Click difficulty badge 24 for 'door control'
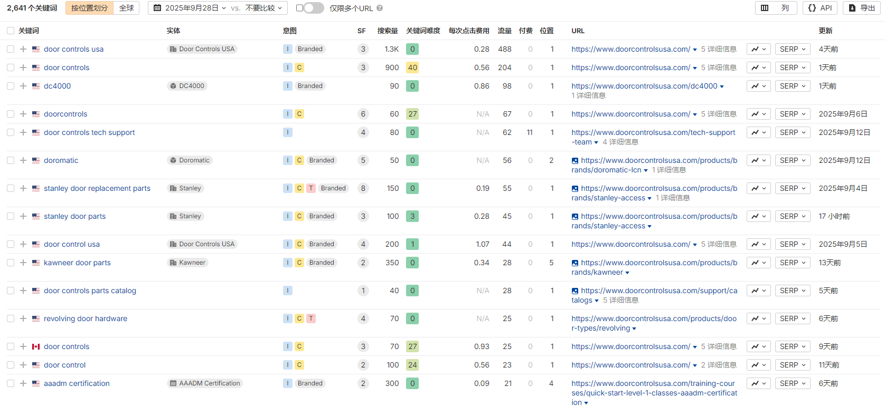The image size is (885, 406). point(412,365)
